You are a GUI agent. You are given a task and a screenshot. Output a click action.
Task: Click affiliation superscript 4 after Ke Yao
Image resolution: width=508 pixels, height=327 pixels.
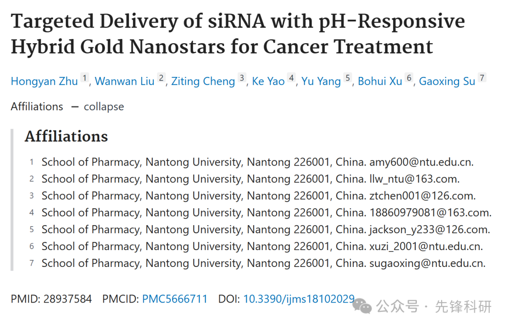coord(291,78)
